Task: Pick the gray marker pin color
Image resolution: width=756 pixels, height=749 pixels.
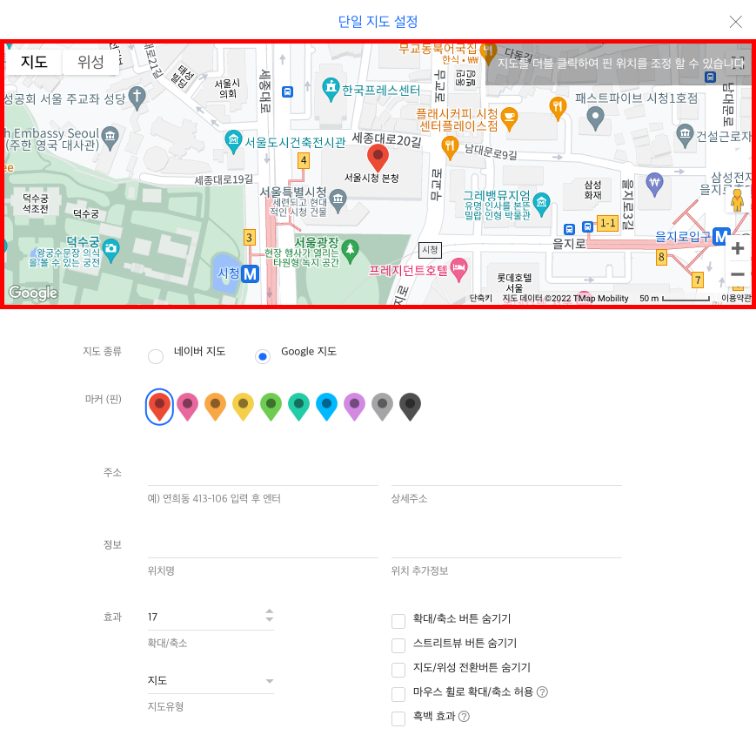Action: coord(382,407)
